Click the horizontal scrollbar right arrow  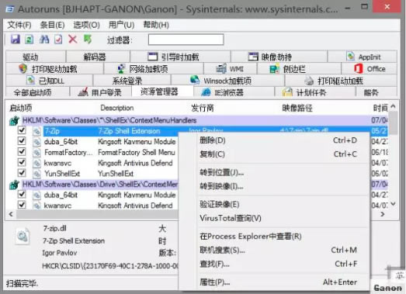point(383,214)
